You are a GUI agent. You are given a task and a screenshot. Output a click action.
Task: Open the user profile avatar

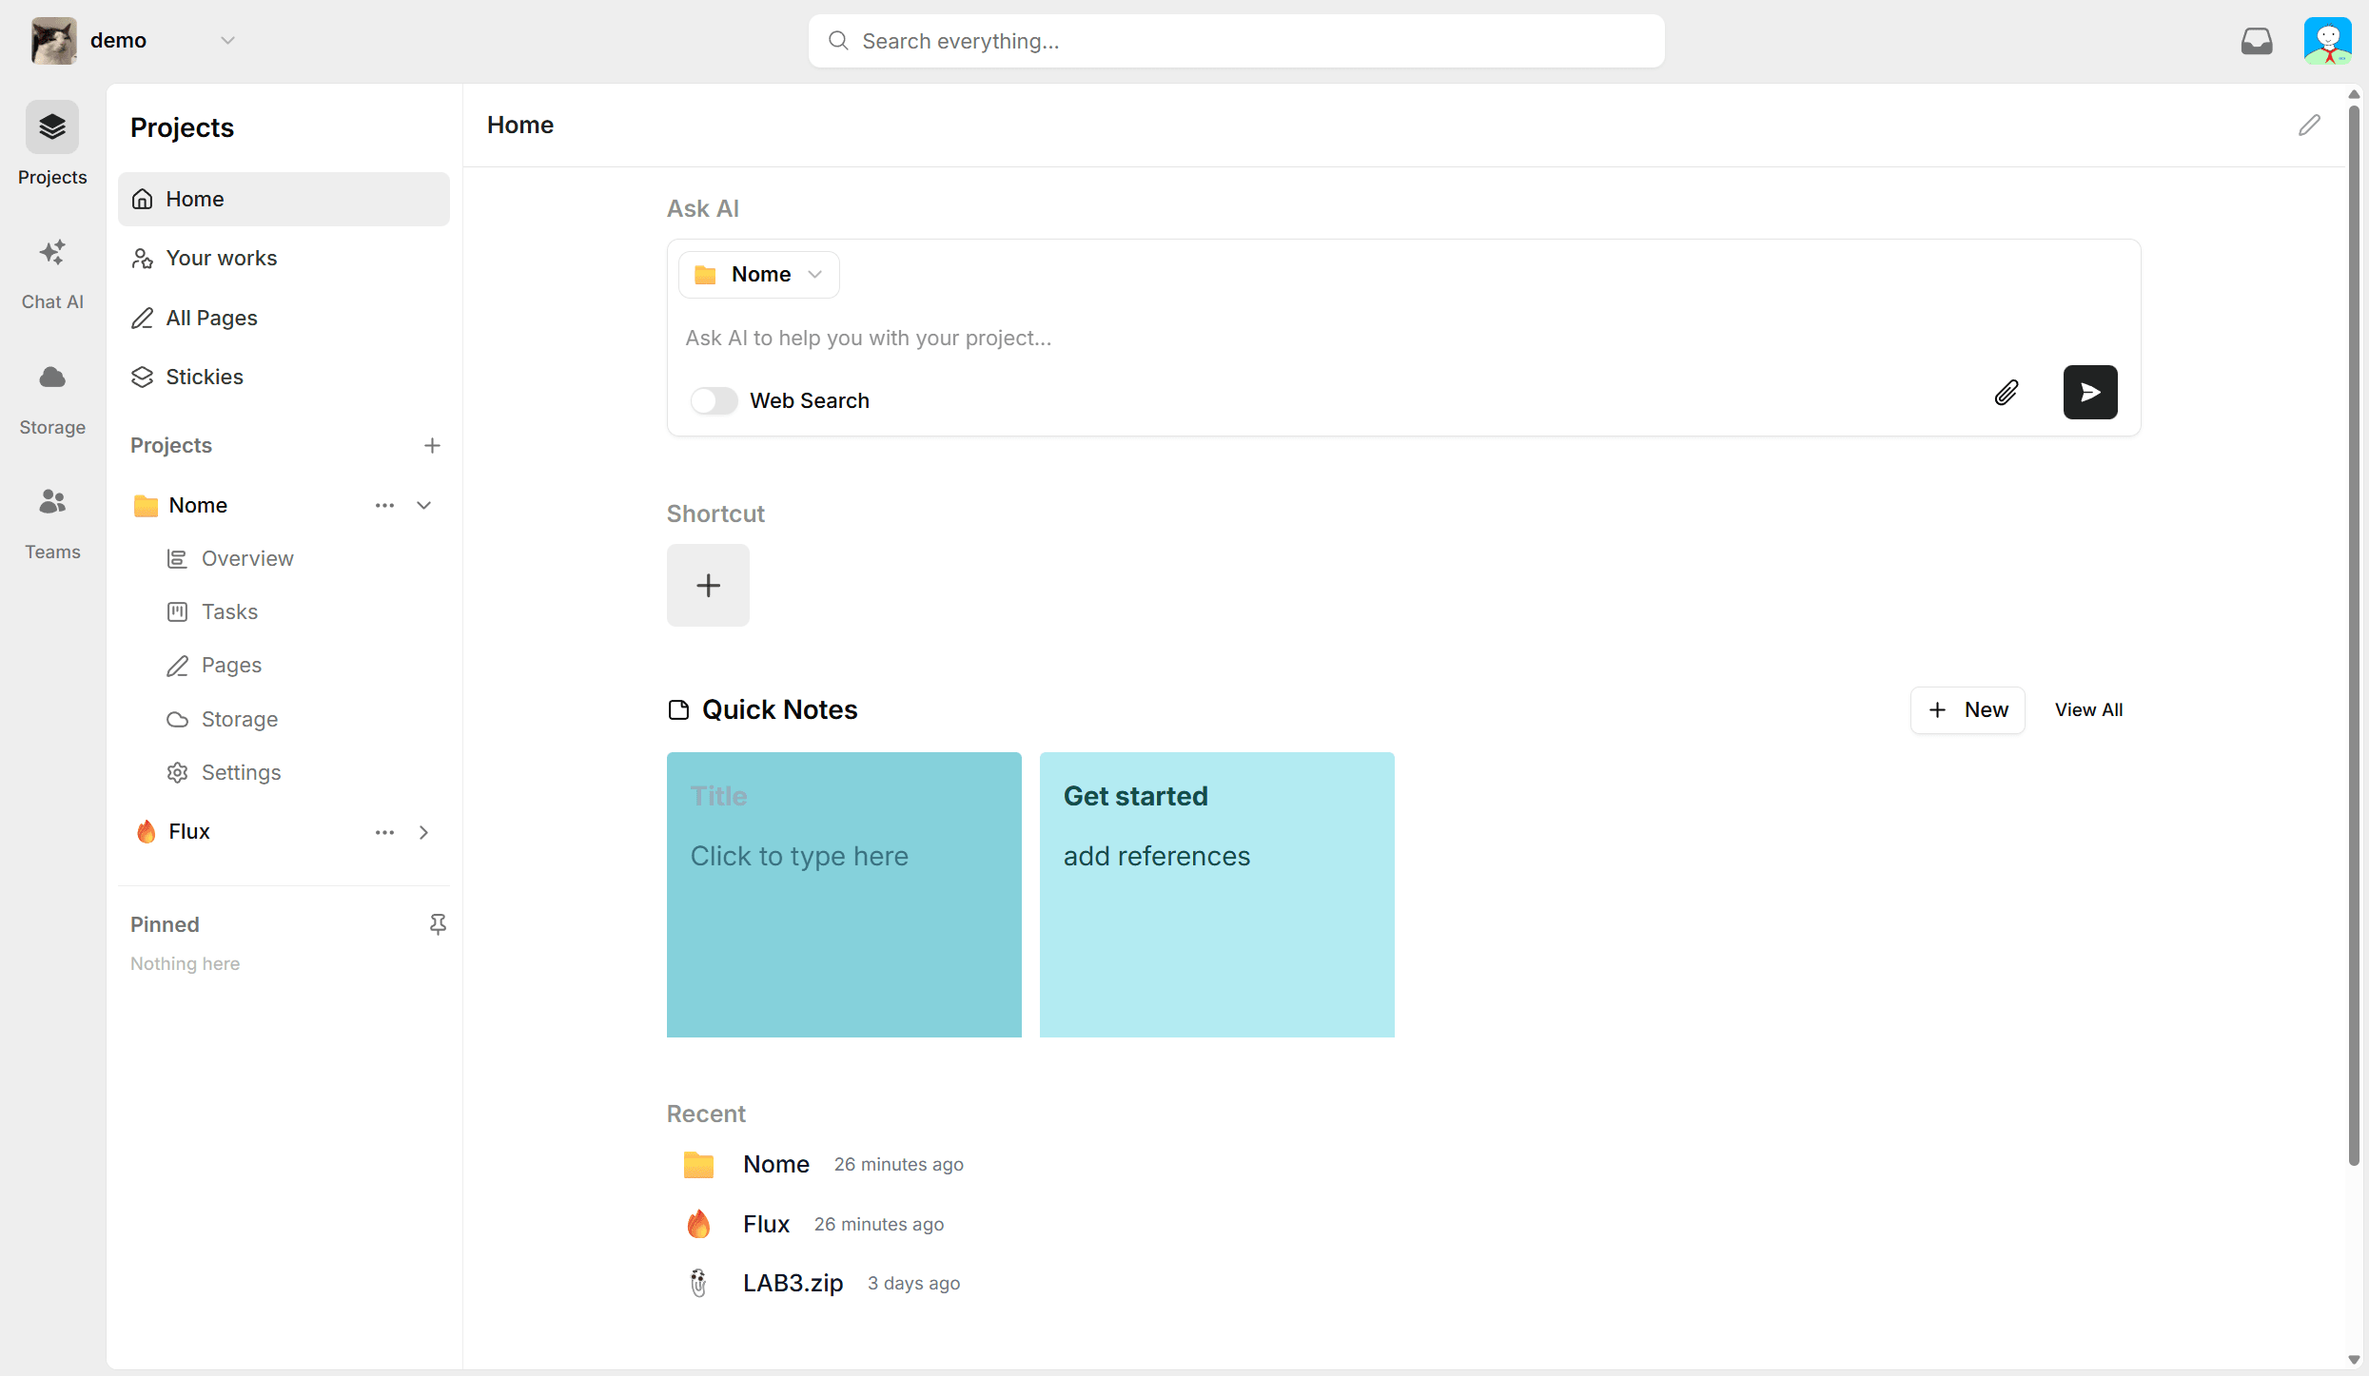pos(2327,41)
